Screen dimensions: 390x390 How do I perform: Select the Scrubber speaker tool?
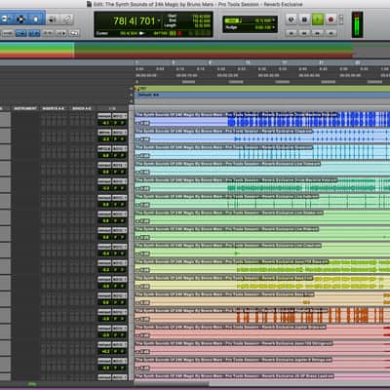(52, 19)
